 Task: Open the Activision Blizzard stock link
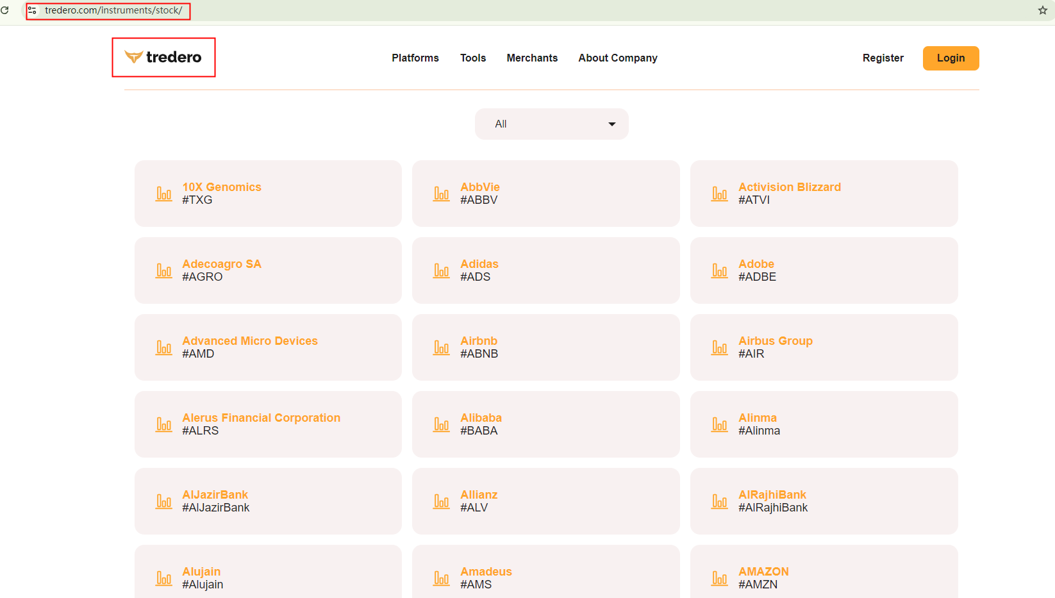[x=789, y=187]
